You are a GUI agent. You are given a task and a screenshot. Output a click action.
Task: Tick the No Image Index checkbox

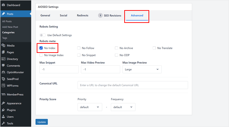pyautogui.click(x=41, y=55)
